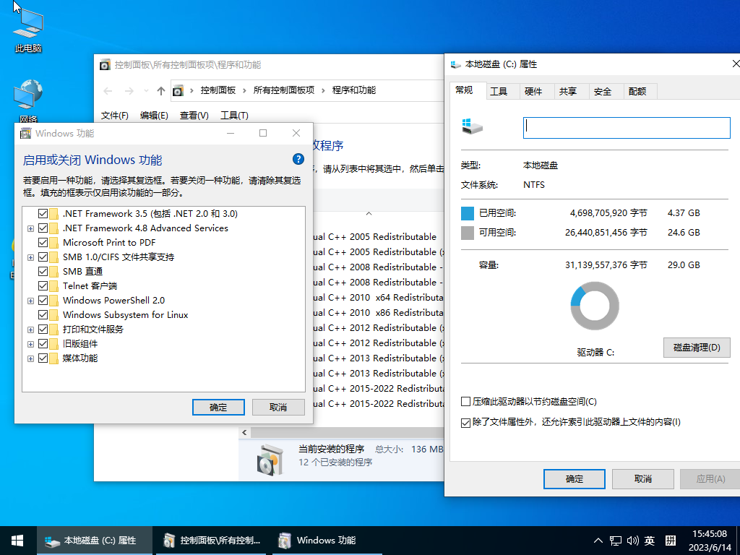This screenshot has width=740, height=555.
Task: Show hidden system tray icons
Action: point(598,541)
